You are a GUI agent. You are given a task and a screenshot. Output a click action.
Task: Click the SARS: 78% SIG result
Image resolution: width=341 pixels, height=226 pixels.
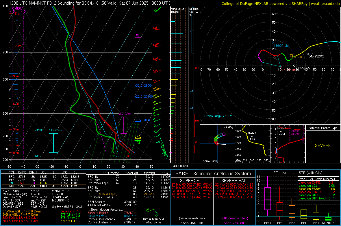point(234,223)
